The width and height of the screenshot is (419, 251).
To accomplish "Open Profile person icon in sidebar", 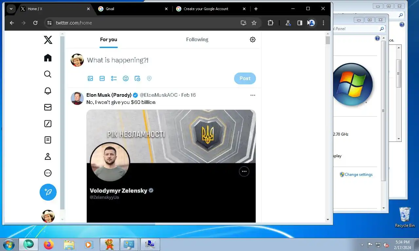I will pos(48,157).
